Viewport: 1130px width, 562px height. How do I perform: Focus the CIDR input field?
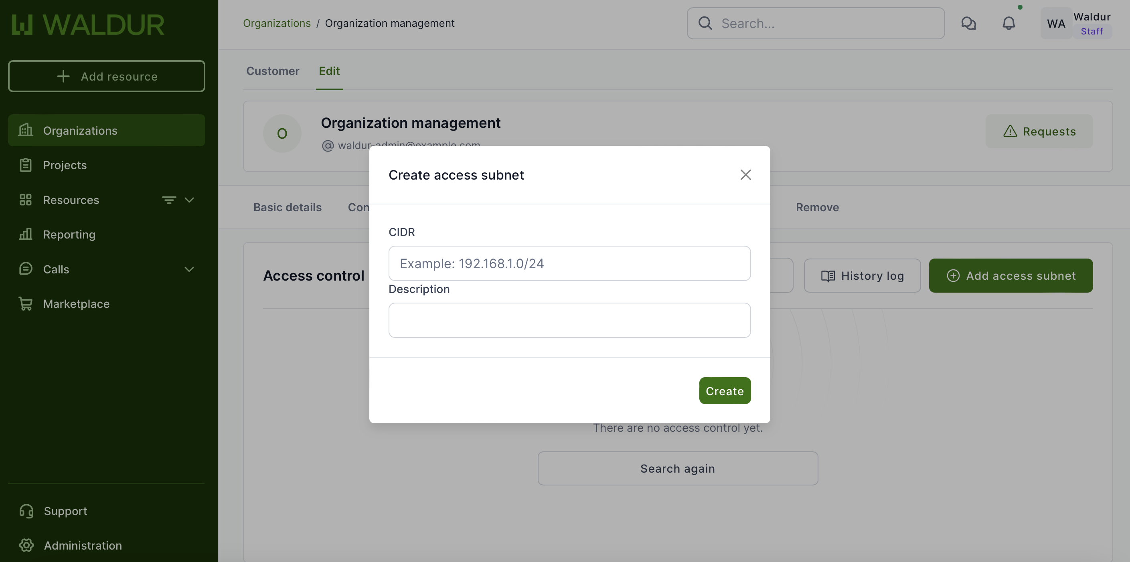[x=569, y=263]
